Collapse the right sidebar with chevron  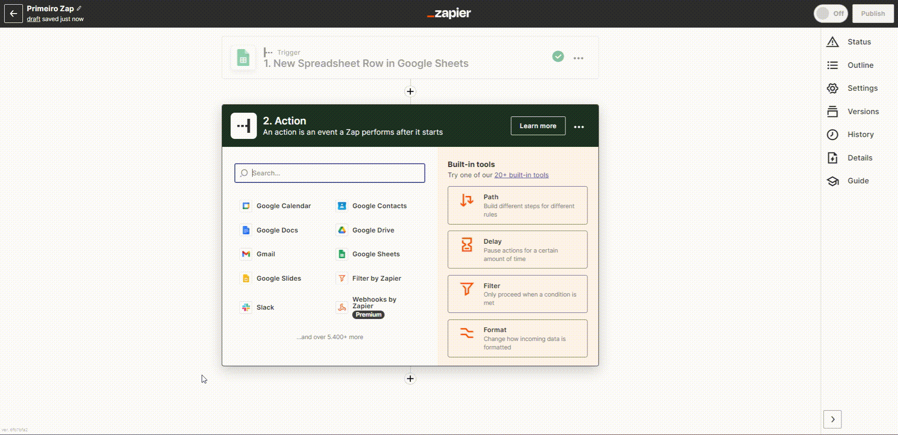tap(833, 419)
